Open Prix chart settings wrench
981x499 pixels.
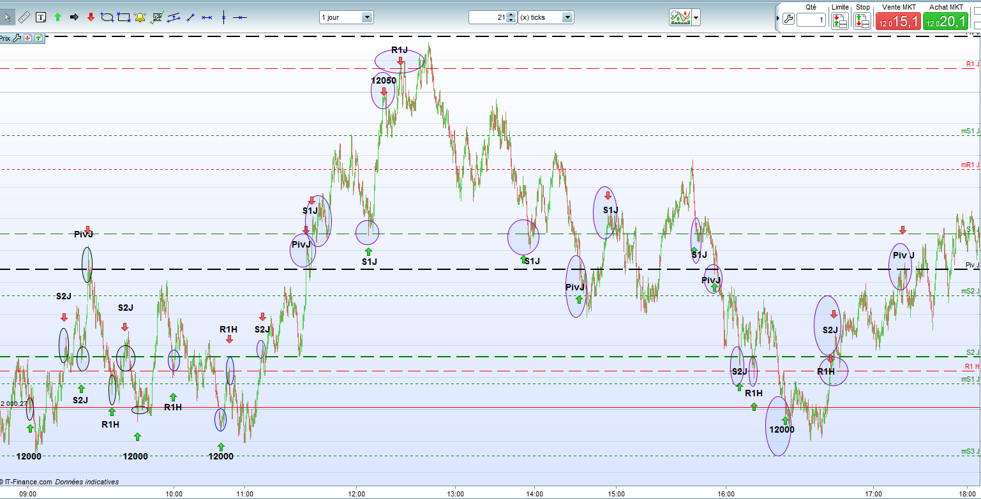coord(17,38)
